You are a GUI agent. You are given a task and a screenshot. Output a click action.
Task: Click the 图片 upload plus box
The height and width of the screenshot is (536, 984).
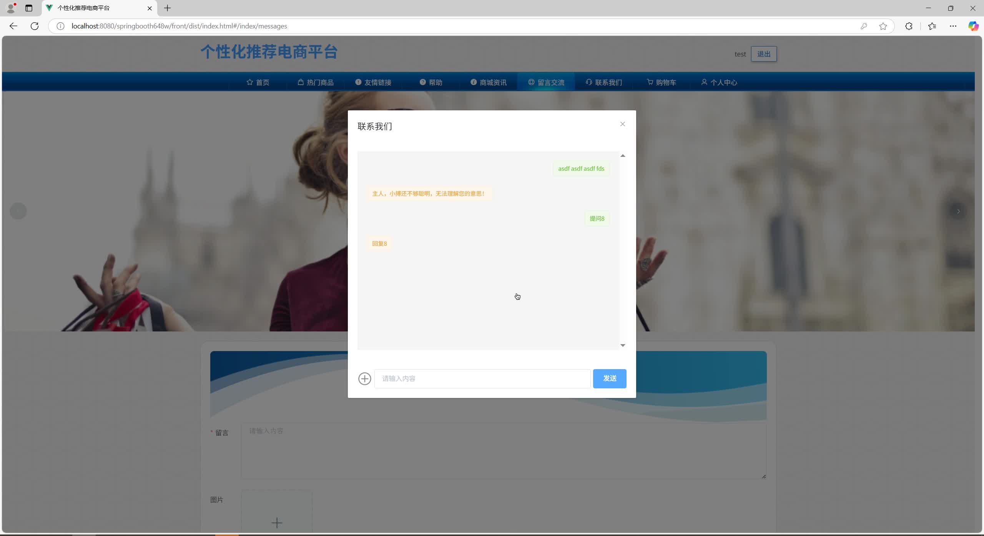276,523
